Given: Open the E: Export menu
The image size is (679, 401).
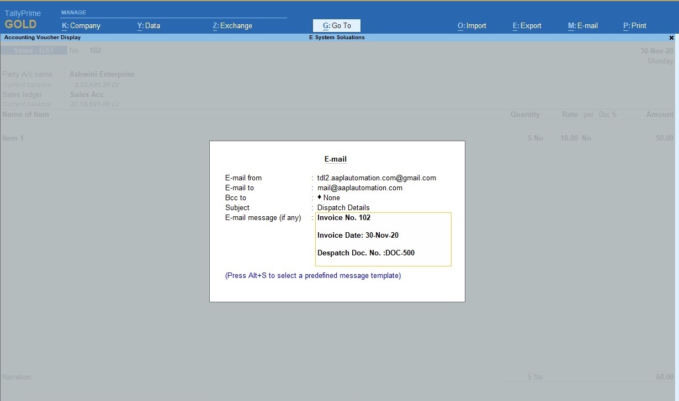Looking at the screenshot, I should [x=527, y=25].
